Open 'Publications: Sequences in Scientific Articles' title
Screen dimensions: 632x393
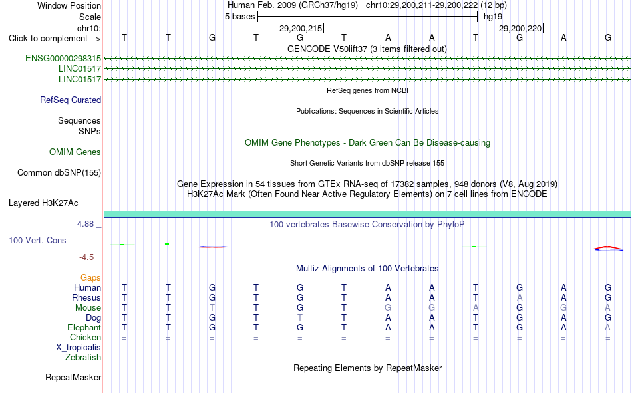[x=367, y=111]
